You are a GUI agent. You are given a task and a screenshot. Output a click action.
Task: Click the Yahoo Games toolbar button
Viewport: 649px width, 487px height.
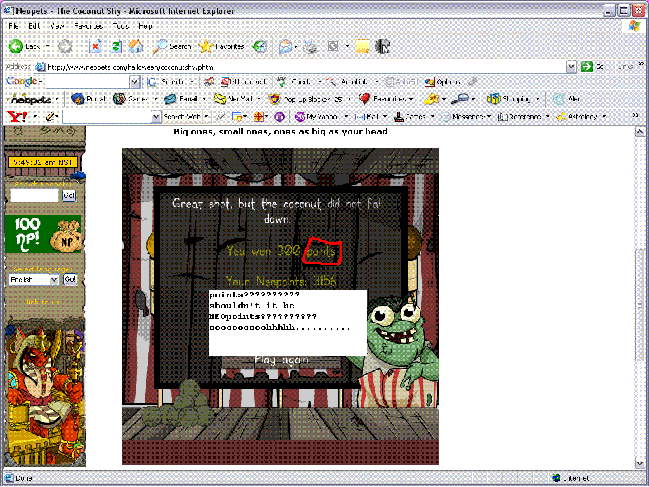pyautogui.click(x=410, y=117)
